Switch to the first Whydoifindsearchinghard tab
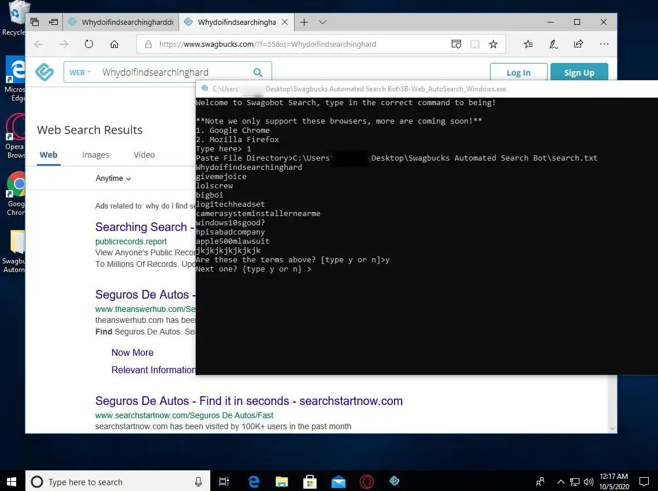658x491 pixels. click(x=121, y=23)
